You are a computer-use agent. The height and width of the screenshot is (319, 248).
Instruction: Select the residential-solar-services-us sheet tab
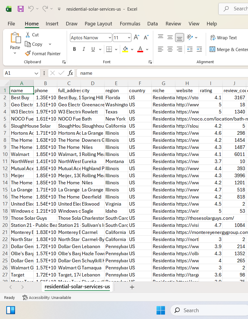(x=77, y=287)
